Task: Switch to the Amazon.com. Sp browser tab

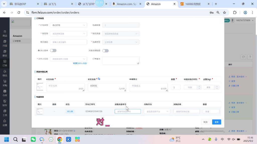Action: 127,4
